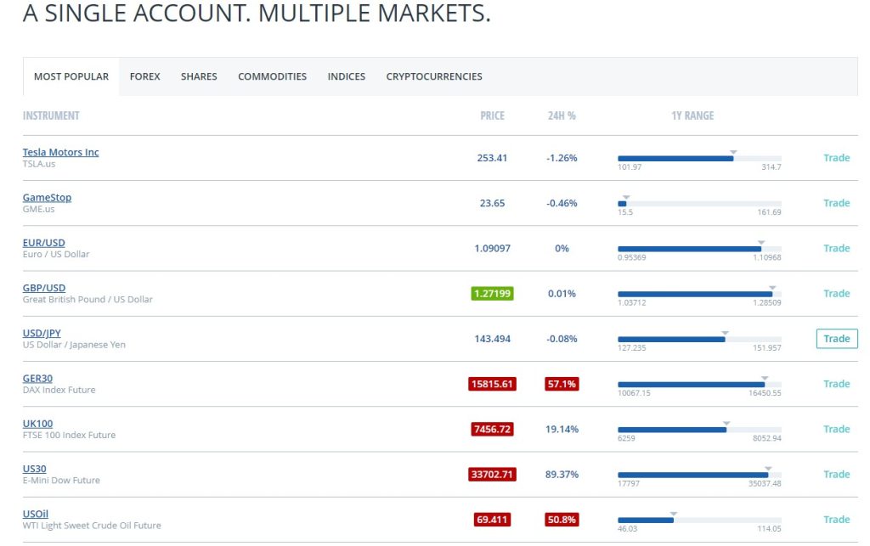Open the CRYPTOCURRENCIES tab

433,76
